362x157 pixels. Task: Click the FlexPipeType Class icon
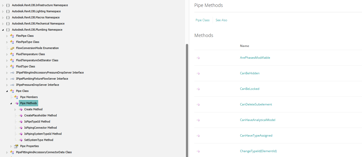click(x=12, y=42)
